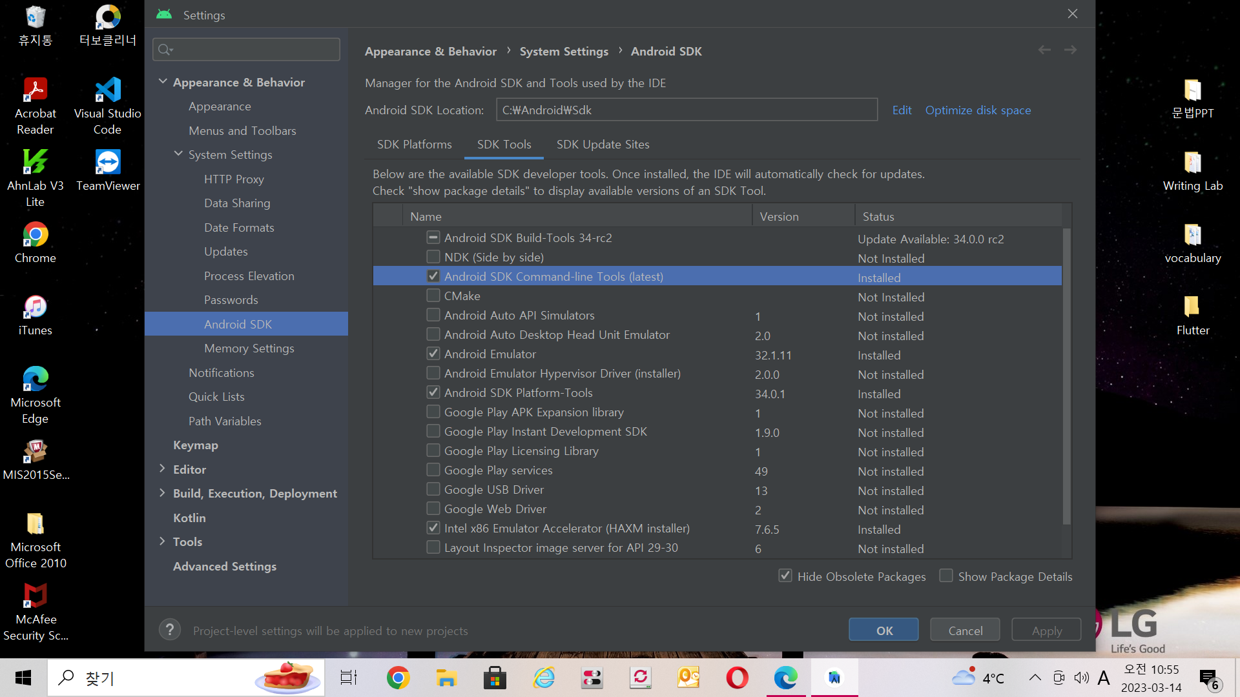This screenshot has height=697, width=1240.
Task: Open iTunes desktop icon
Action: (x=36, y=316)
